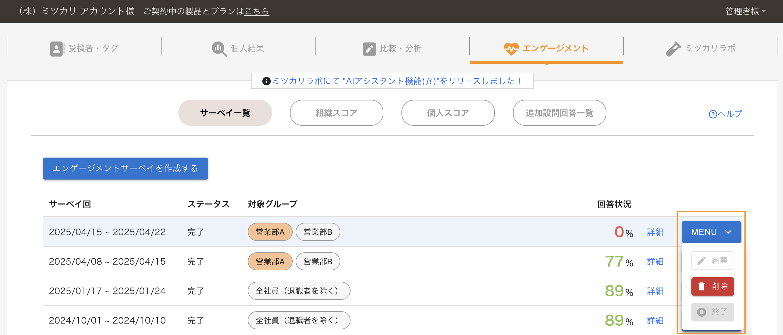Click the 全社員（退職者を除く）tag for 2025/01/17 survey

click(298, 291)
